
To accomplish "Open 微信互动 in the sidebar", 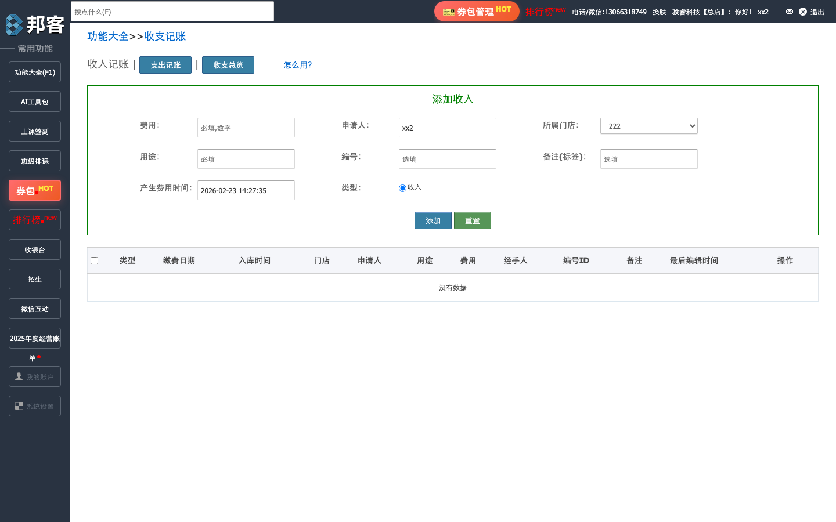I will [34, 308].
